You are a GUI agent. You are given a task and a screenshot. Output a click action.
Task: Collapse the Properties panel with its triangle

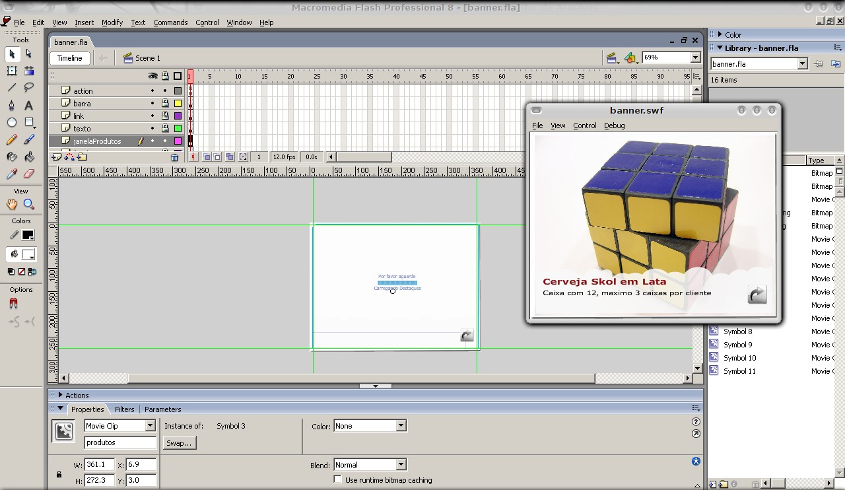tap(60, 409)
